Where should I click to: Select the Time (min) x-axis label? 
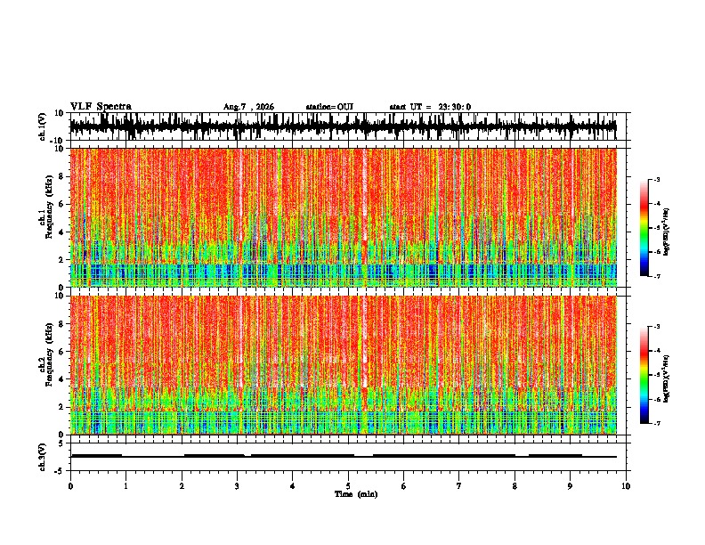[356, 494]
